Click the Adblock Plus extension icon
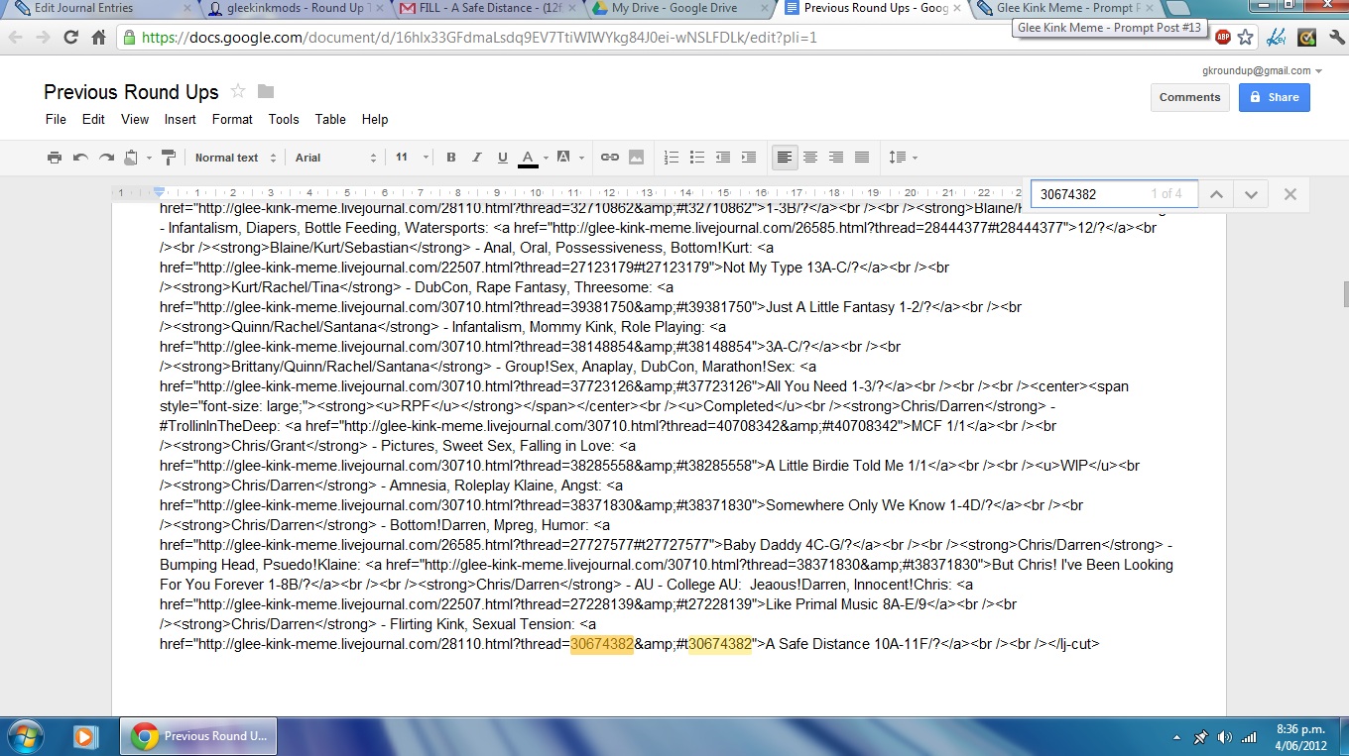 point(1222,38)
